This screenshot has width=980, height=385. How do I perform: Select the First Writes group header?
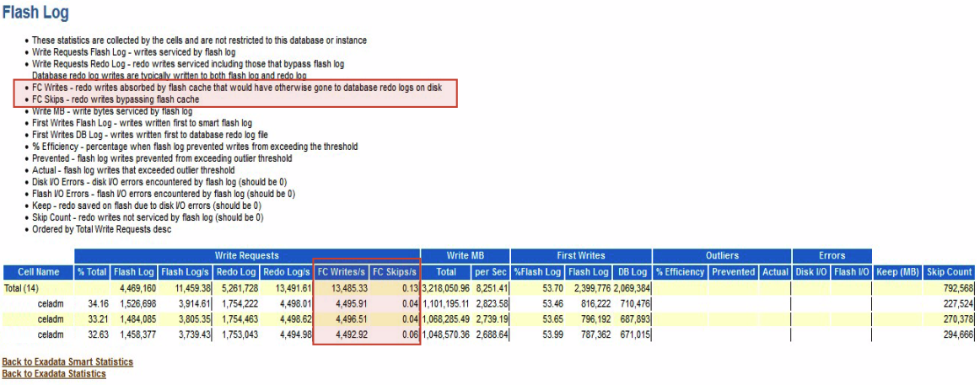[x=581, y=256]
